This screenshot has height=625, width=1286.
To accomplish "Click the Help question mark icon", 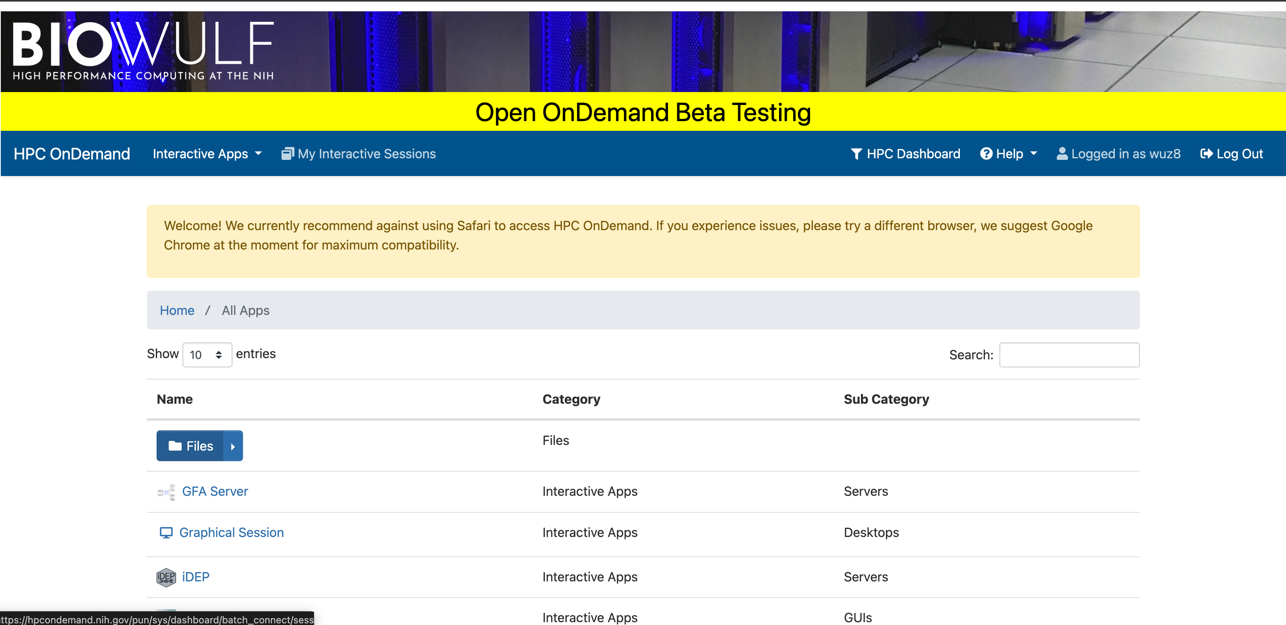I will tap(986, 154).
